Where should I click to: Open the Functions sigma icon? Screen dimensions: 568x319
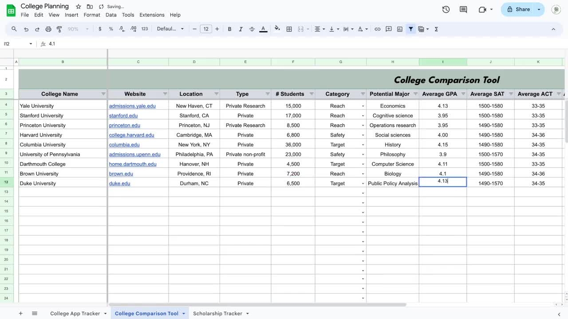point(436,29)
